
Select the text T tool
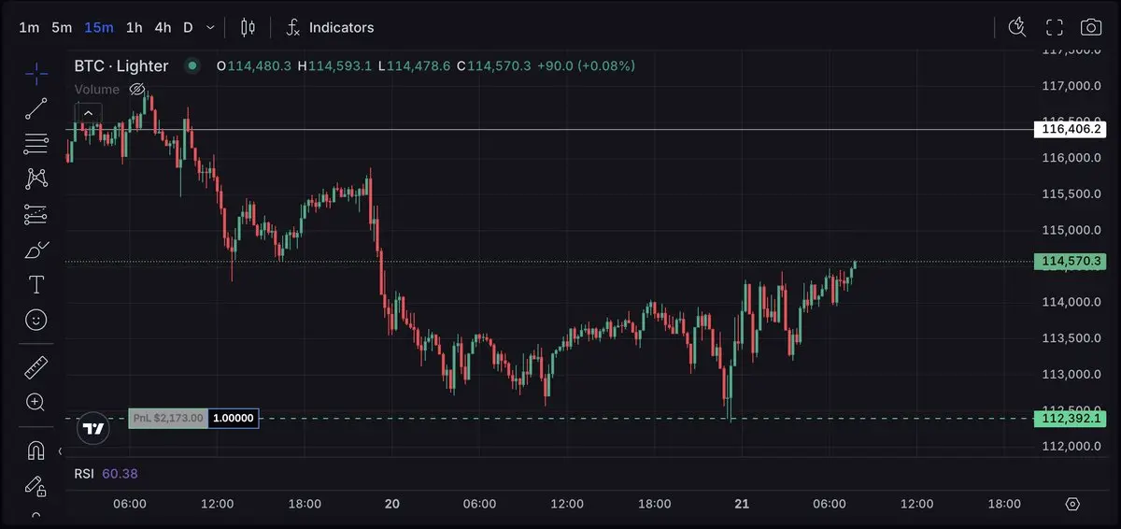pyautogui.click(x=36, y=285)
